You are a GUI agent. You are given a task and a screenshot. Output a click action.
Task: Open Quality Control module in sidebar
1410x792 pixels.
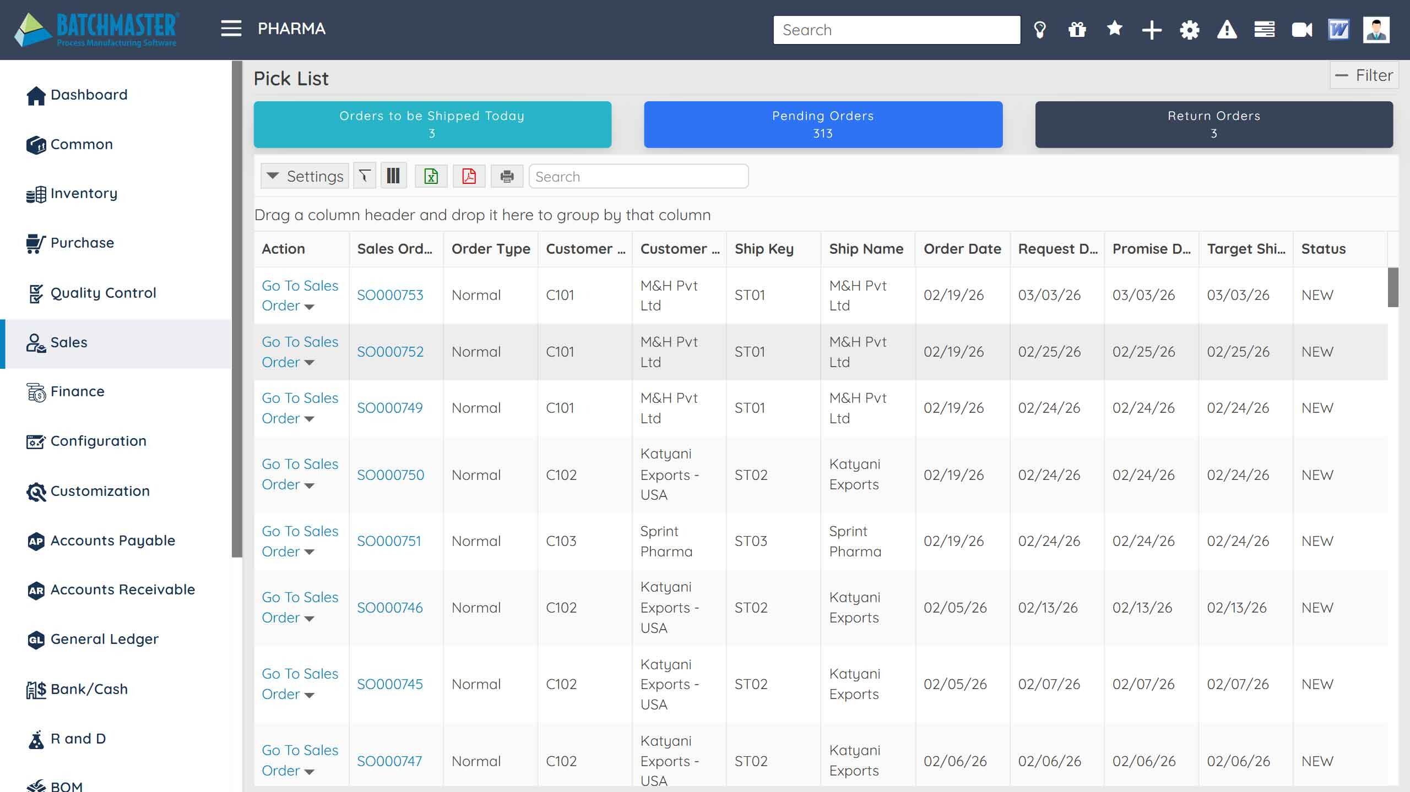103,293
